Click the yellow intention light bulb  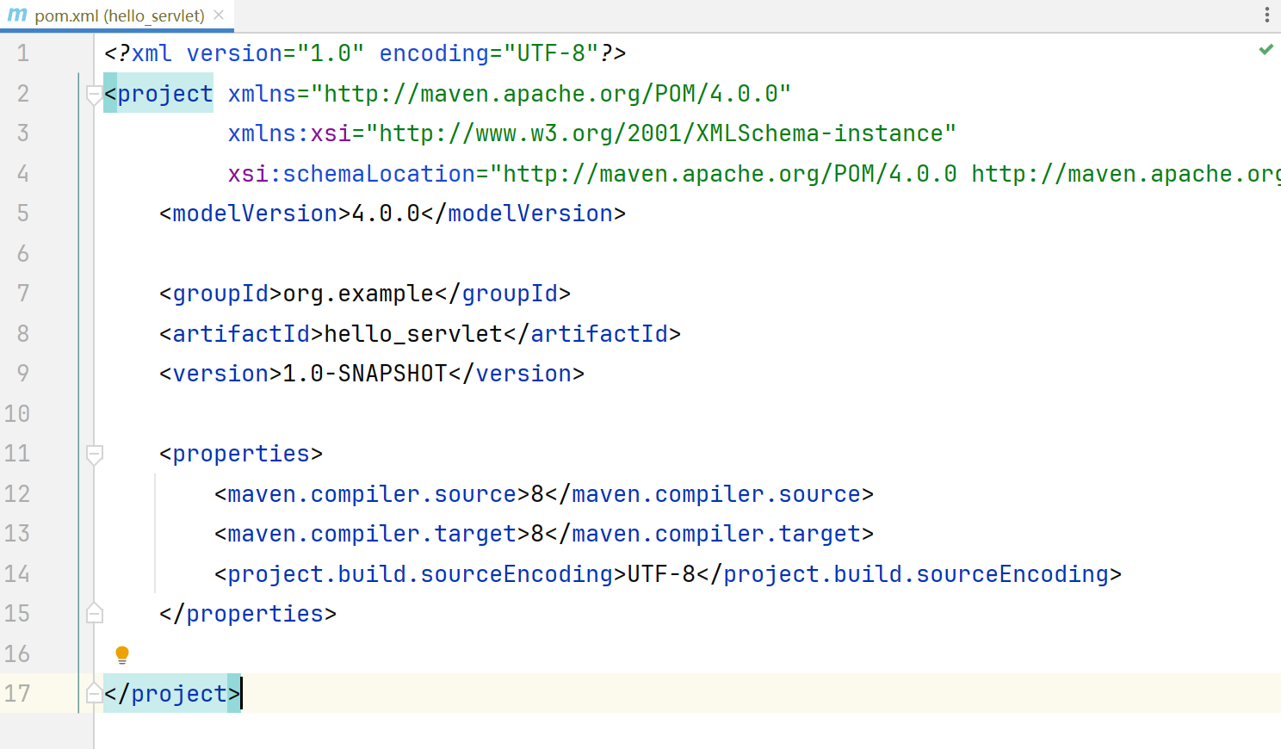tap(122, 655)
